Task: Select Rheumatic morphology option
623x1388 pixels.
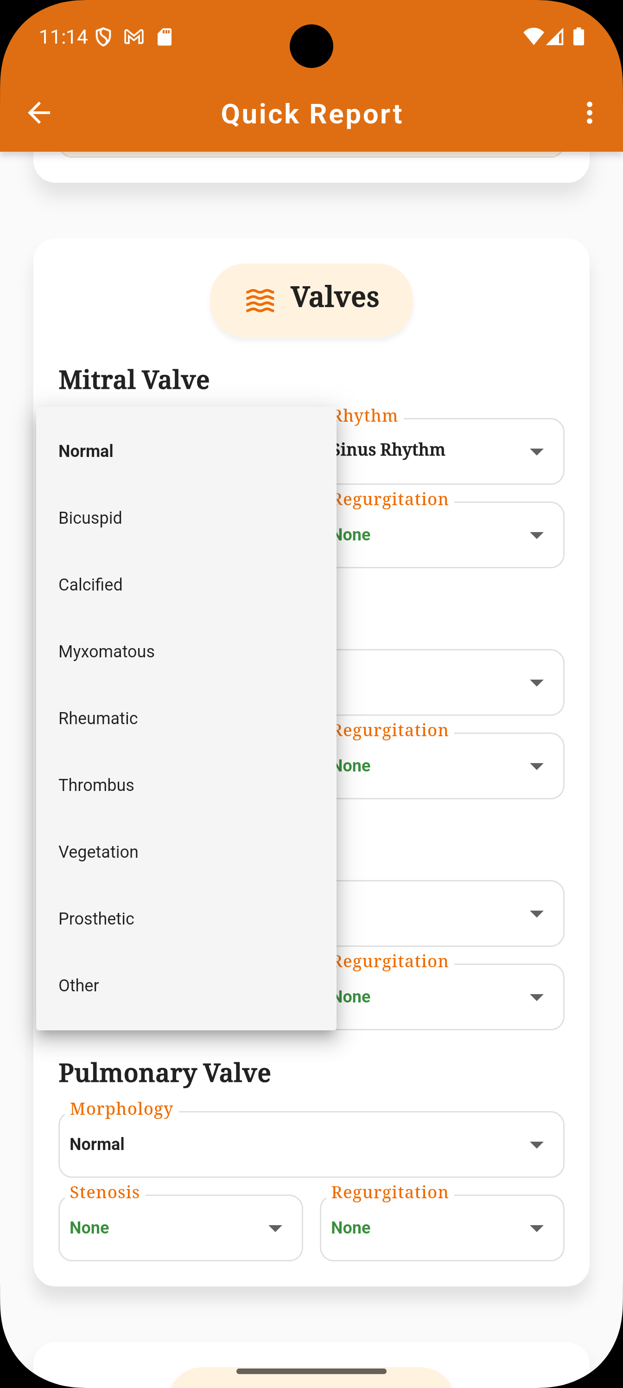Action: click(x=186, y=718)
